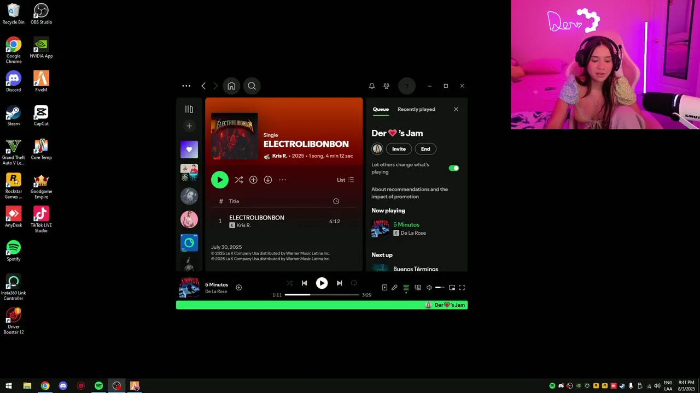Add ELECTROLIBONBON to Your Library
This screenshot has width=700, height=393.
pyautogui.click(x=253, y=180)
